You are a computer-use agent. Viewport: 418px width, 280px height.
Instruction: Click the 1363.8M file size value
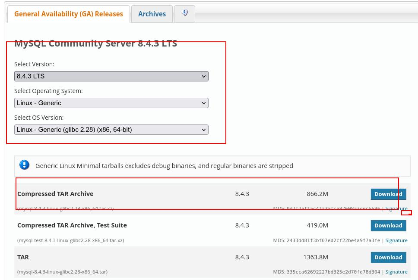316,257
